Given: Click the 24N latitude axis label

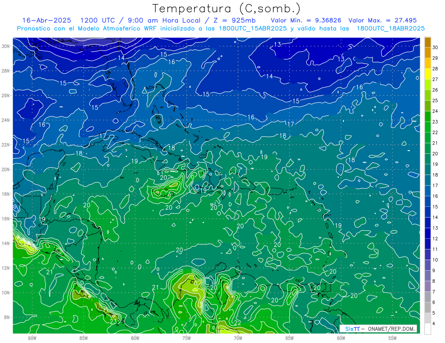Looking at the screenshot, I should point(6,120).
